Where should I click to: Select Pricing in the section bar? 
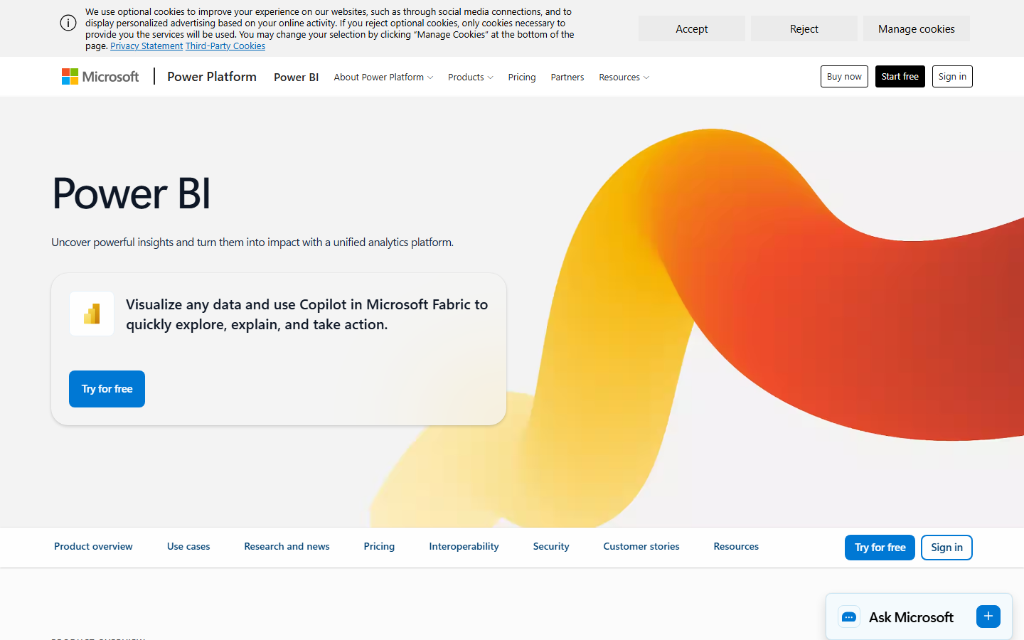[379, 547]
